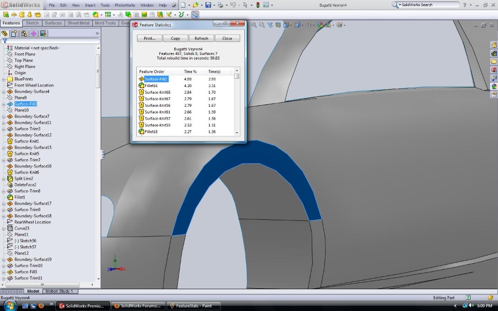Switch to the PropertyManager tab icon
Viewport: 498px width, 311px height.
(14, 33)
